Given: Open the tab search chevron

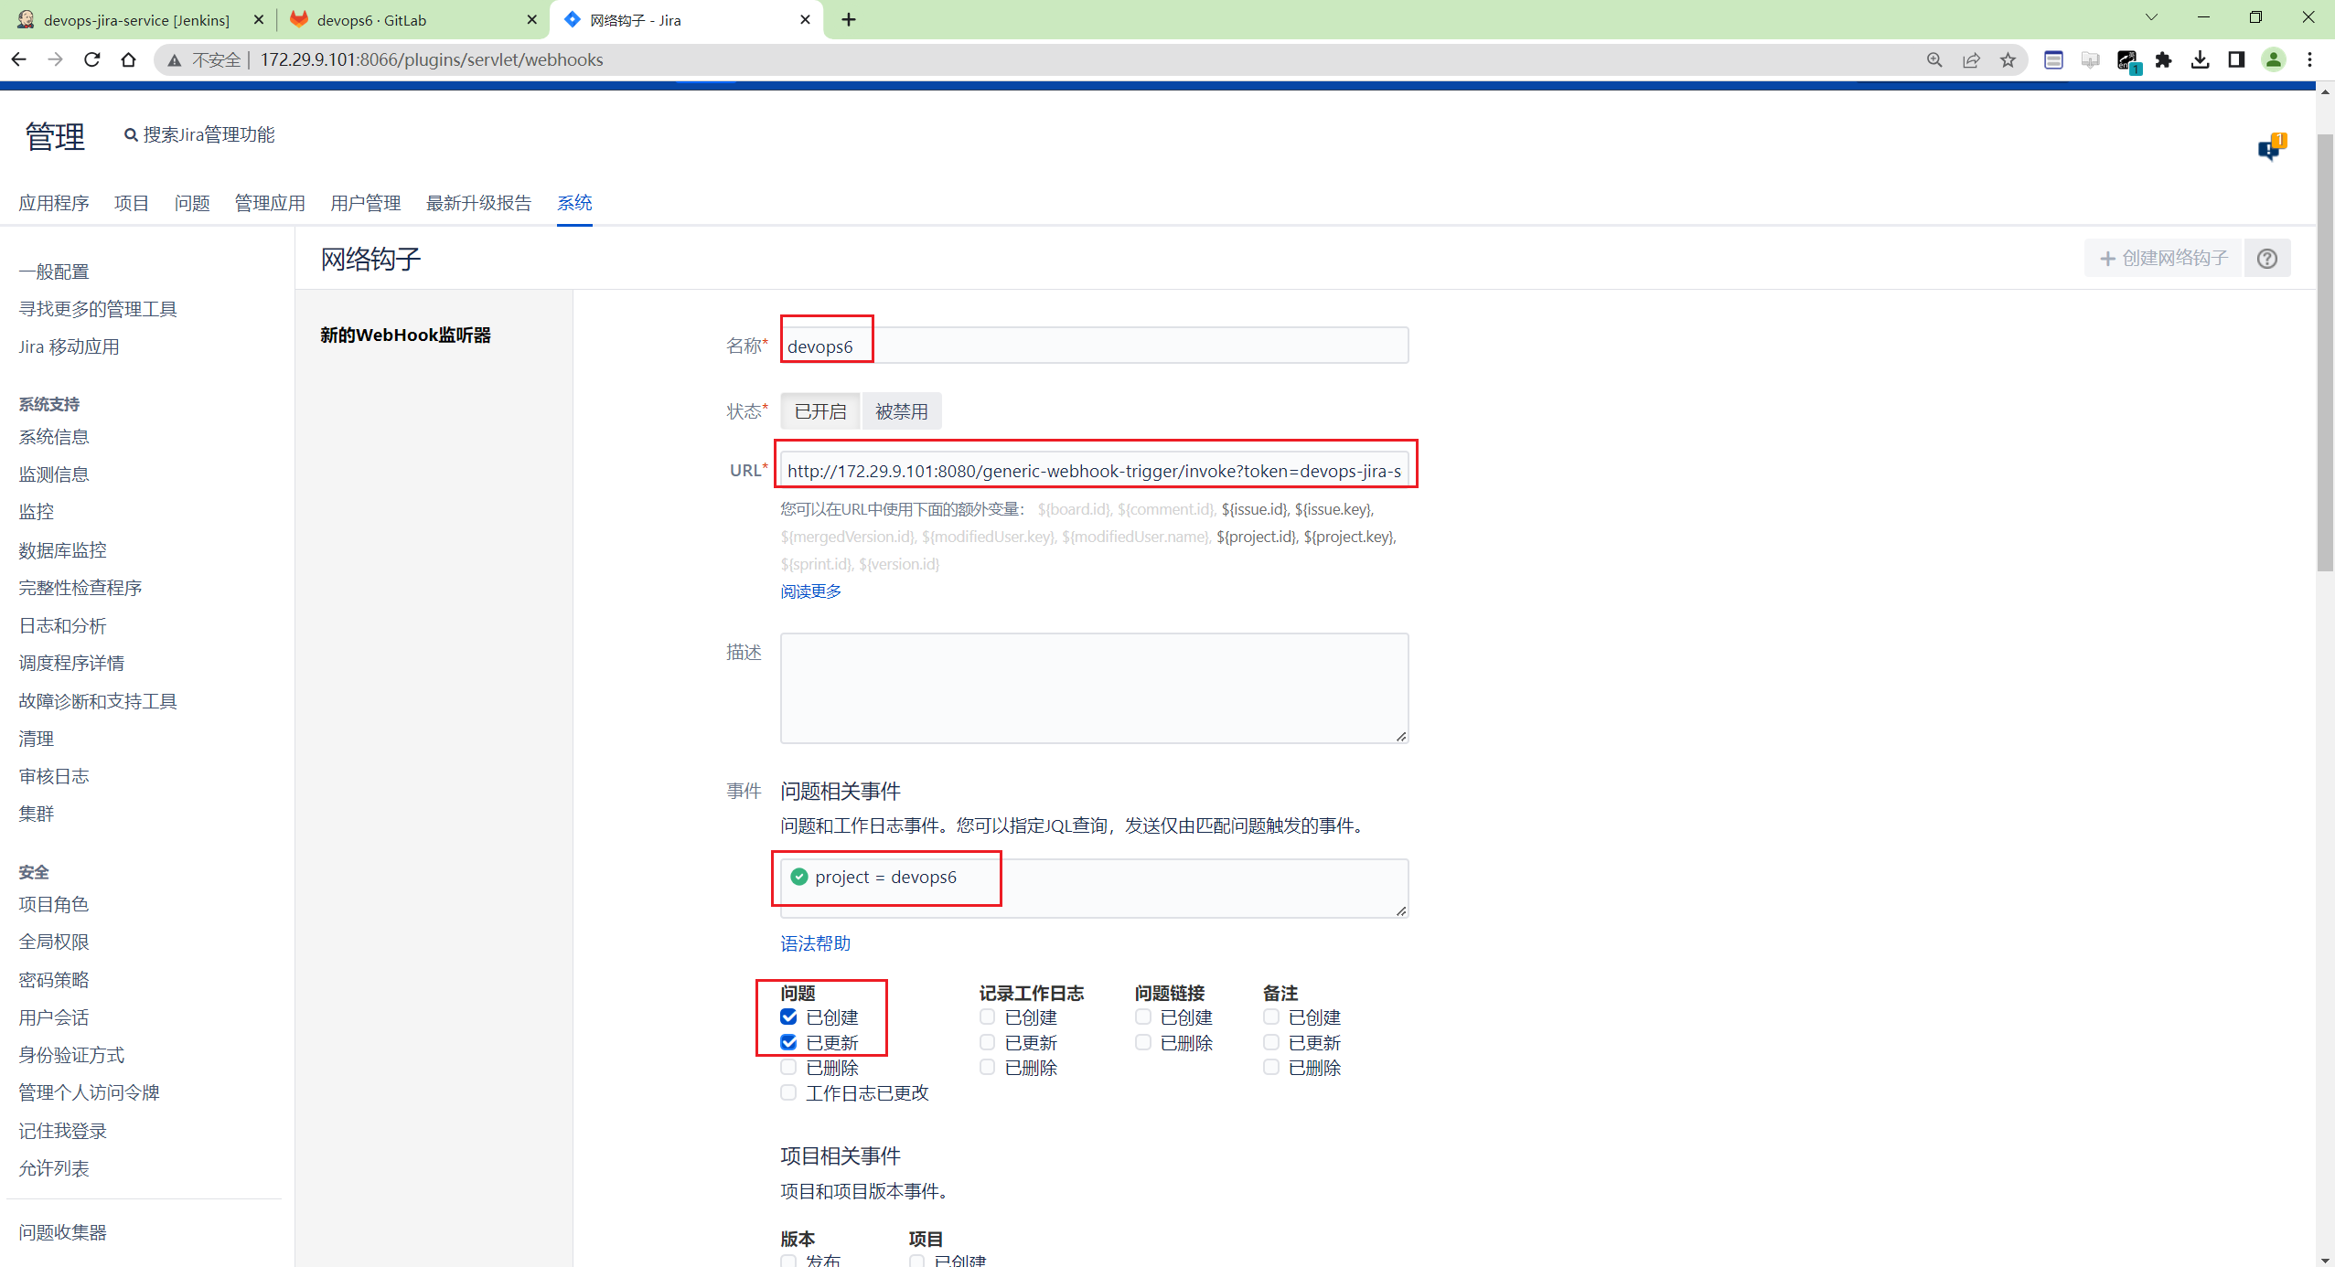Looking at the screenshot, I should point(2151,17).
